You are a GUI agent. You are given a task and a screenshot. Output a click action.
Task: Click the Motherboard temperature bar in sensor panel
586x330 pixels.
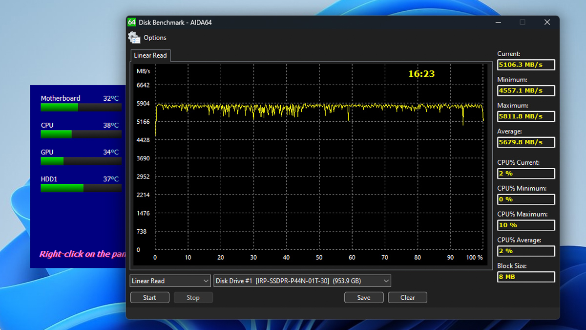click(x=81, y=107)
